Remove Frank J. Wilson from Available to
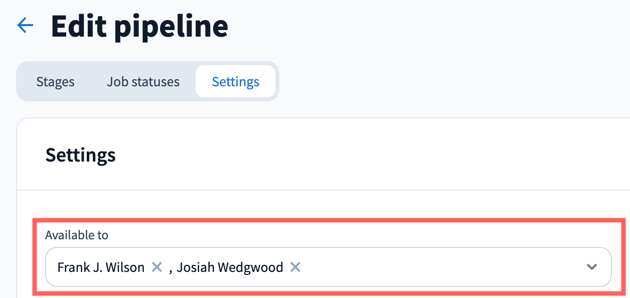Viewport: 630px width, 298px height. [x=157, y=267]
